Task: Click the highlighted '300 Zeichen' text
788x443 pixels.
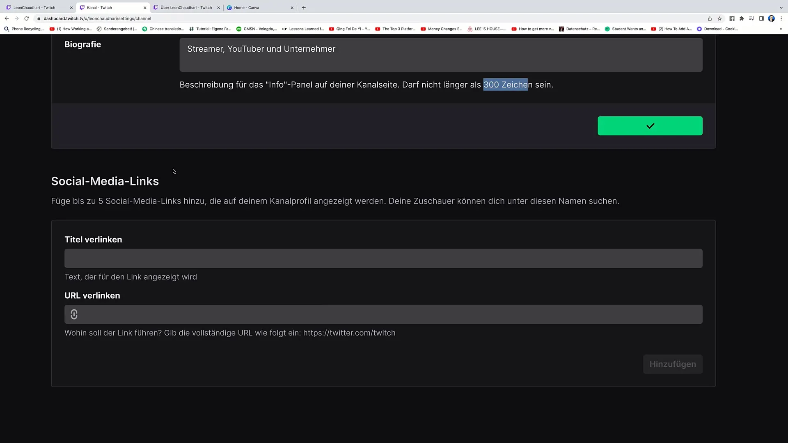Action: [505, 84]
